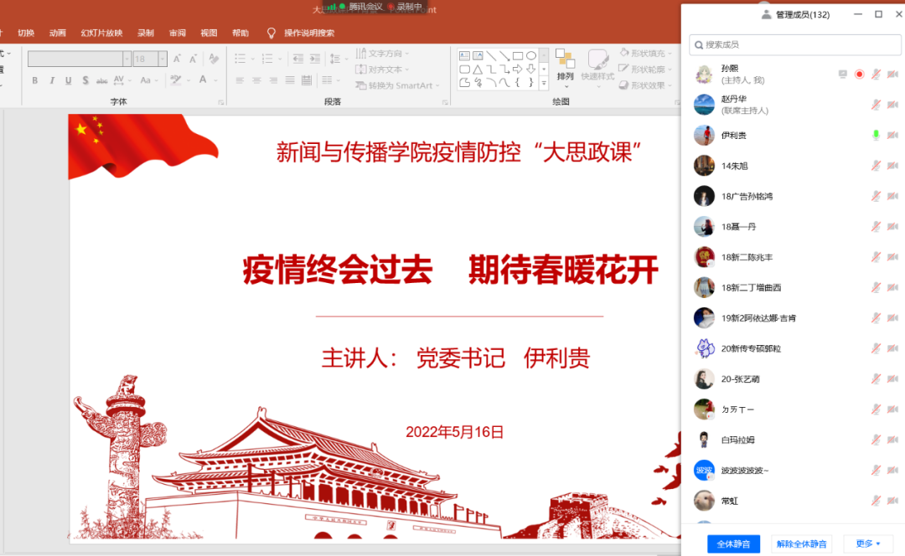Click the font color A button

(203, 80)
